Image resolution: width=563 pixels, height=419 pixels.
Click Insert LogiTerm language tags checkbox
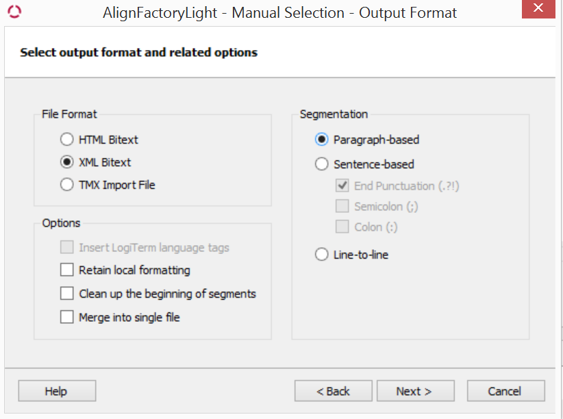tap(67, 248)
